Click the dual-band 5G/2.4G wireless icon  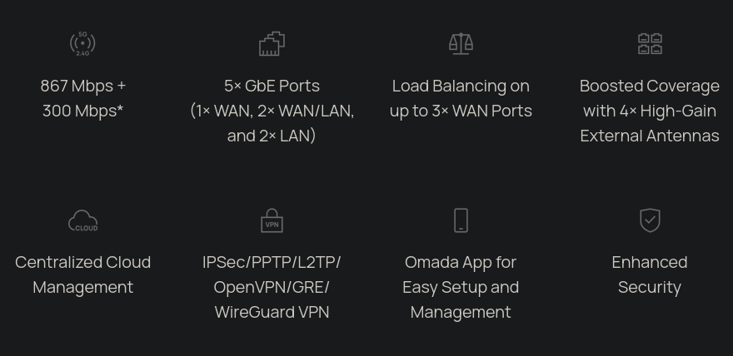tap(82, 44)
